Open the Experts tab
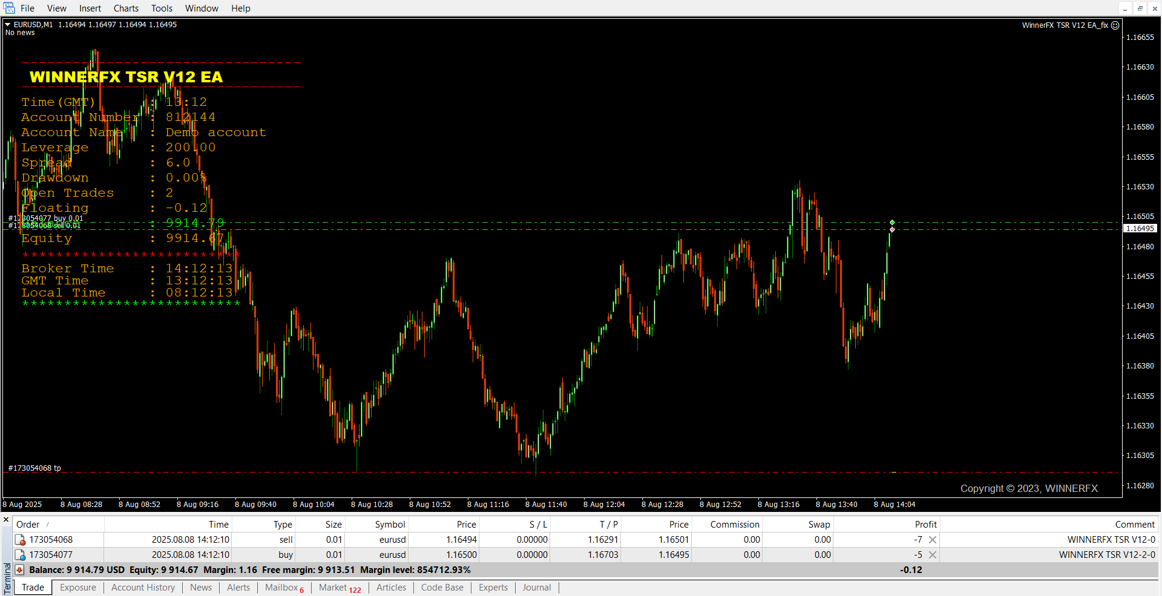 (493, 588)
